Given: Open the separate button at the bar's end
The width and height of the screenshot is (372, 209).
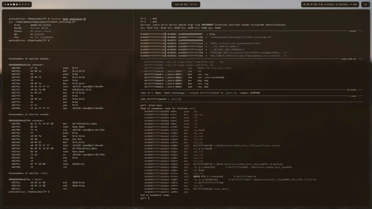Looking at the screenshot, I should click(x=365, y=5).
